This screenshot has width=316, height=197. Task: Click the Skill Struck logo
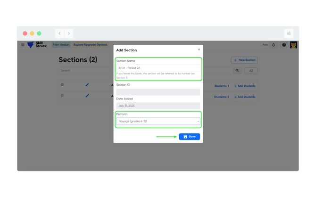(x=37, y=45)
